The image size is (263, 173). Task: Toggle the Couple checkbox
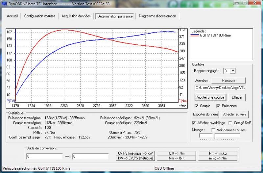196,106
